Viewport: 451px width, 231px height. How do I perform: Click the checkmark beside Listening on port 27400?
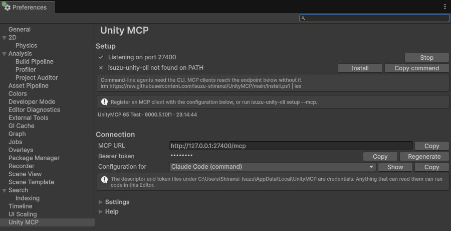click(101, 57)
